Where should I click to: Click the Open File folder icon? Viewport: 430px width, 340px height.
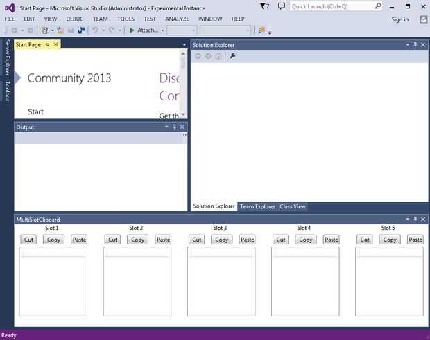(x=60, y=30)
